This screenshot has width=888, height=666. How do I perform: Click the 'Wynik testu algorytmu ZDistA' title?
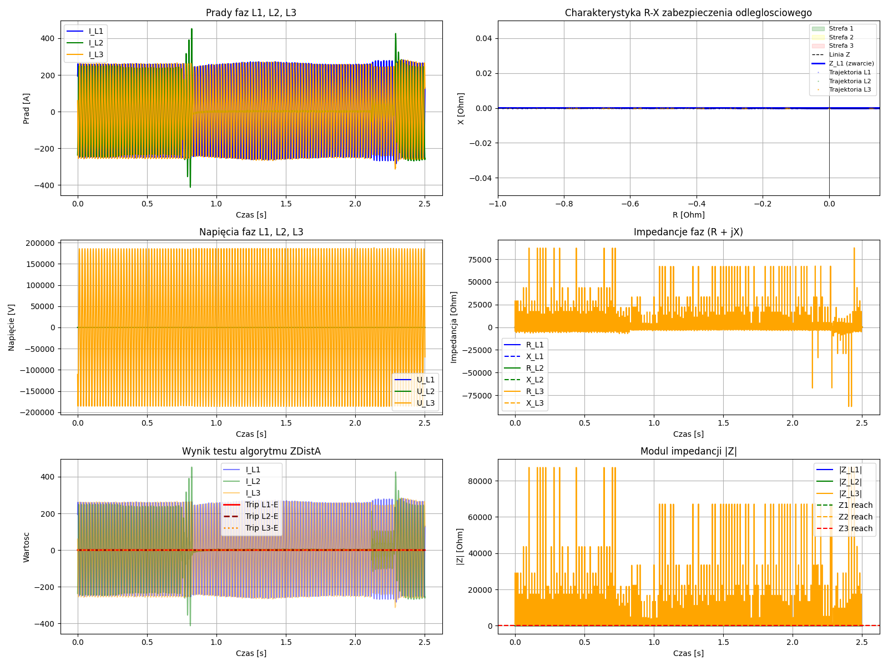click(x=251, y=451)
